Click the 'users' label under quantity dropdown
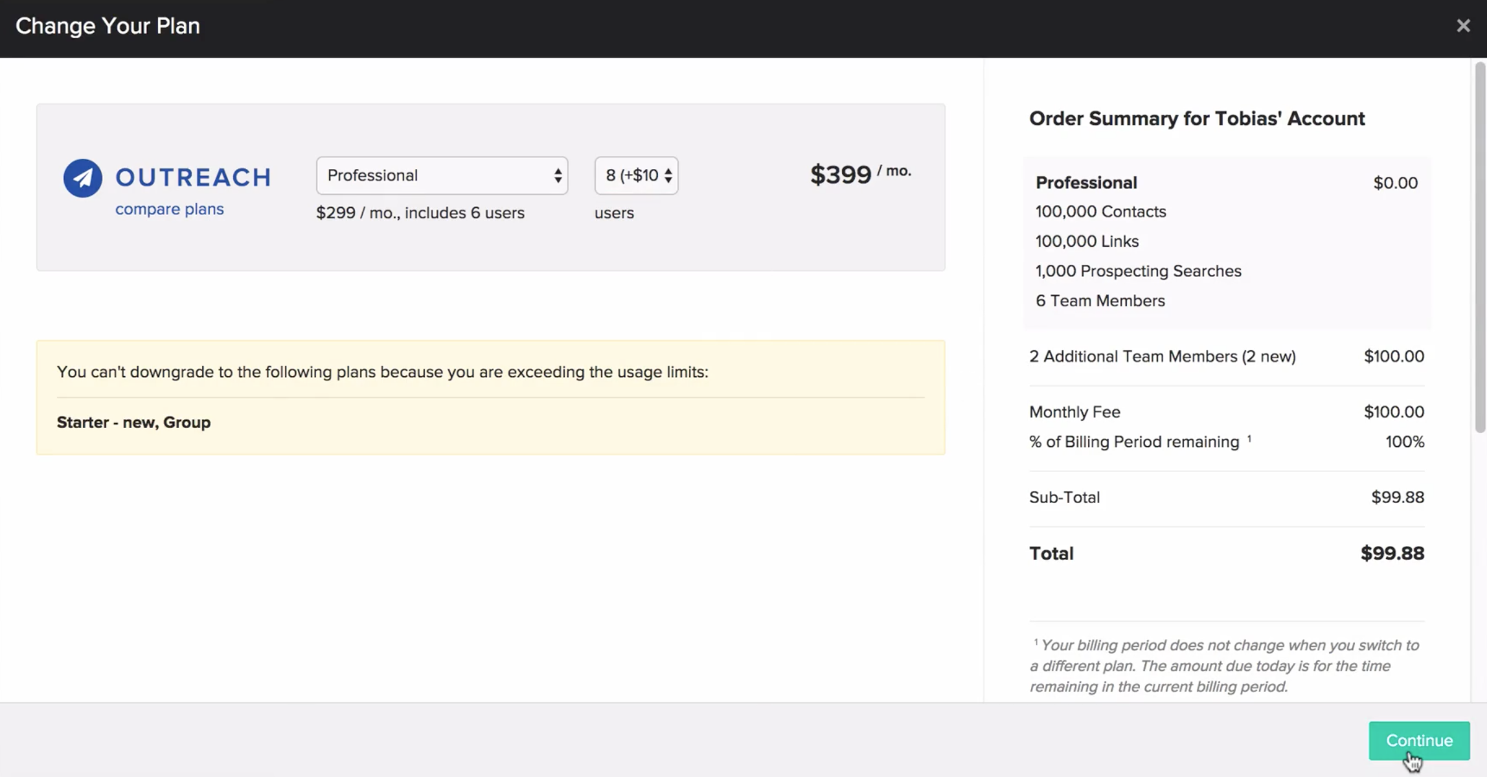Viewport: 1487px width, 777px height. tap(614, 213)
